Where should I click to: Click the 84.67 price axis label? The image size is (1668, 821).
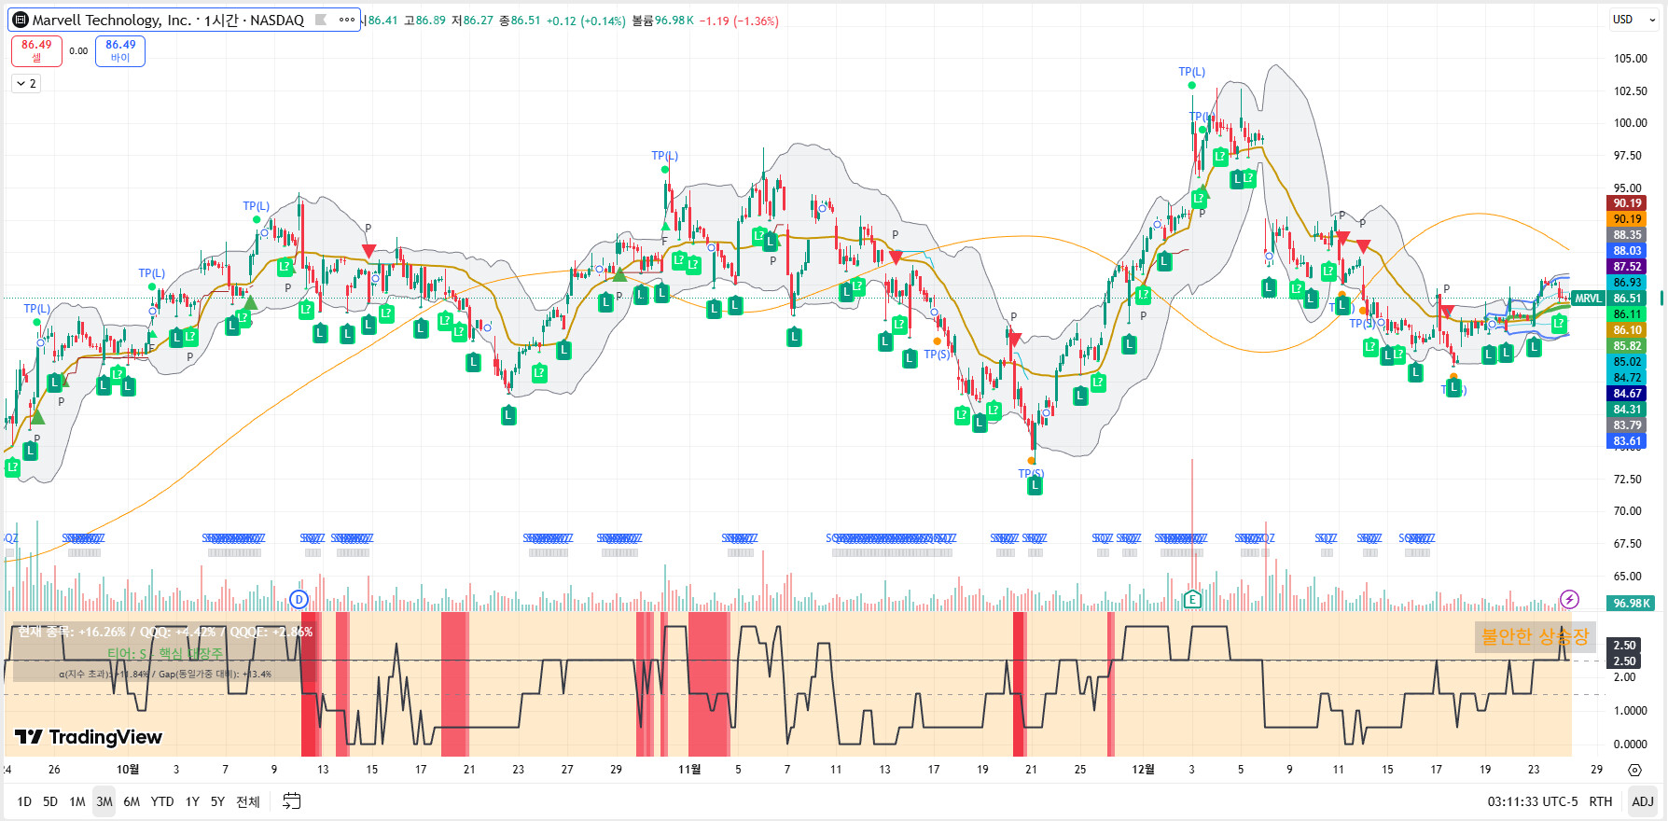pos(1626,394)
